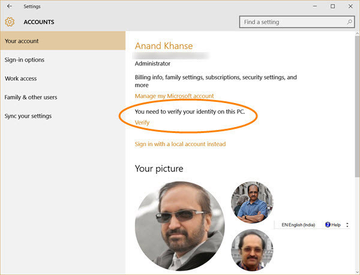Open the language bar options dots
This screenshot has height=275, width=360.
tap(347, 225)
